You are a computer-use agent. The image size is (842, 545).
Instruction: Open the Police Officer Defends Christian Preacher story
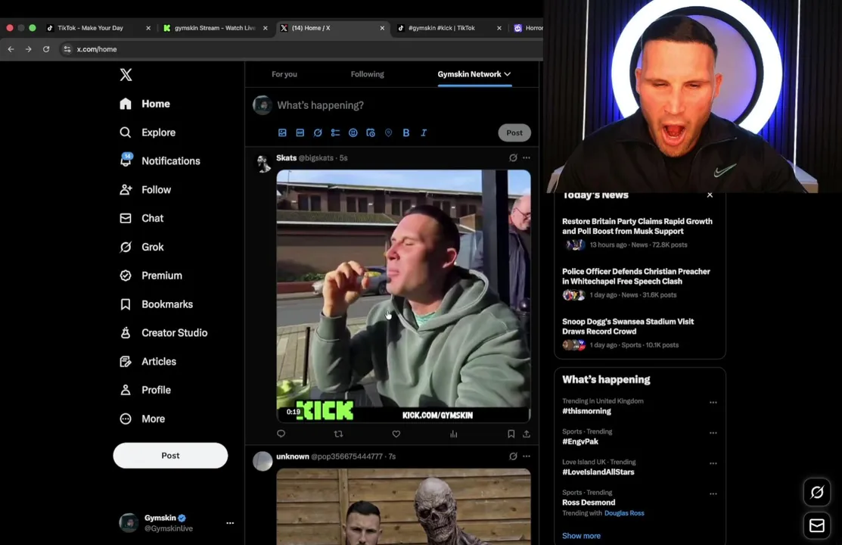click(636, 276)
